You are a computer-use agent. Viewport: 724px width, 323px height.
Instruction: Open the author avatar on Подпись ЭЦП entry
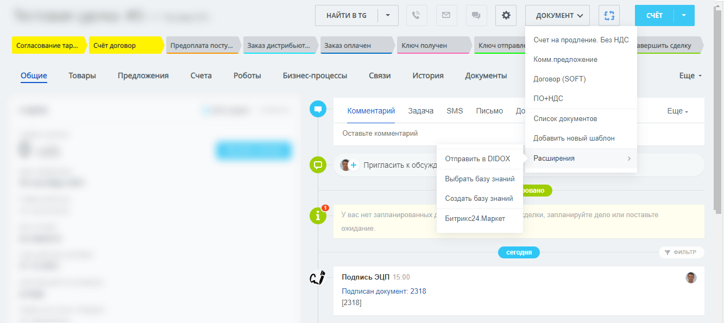[x=691, y=277]
